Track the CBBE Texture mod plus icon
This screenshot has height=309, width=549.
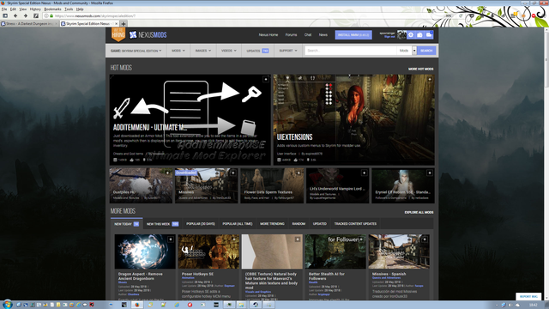point(298,239)
